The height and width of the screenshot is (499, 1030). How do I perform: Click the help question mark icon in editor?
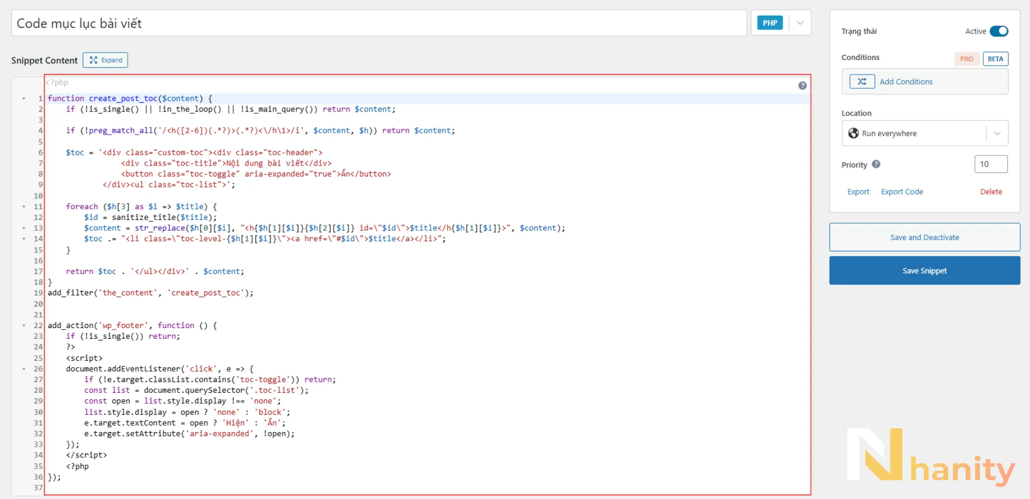[x=802, y=86]
